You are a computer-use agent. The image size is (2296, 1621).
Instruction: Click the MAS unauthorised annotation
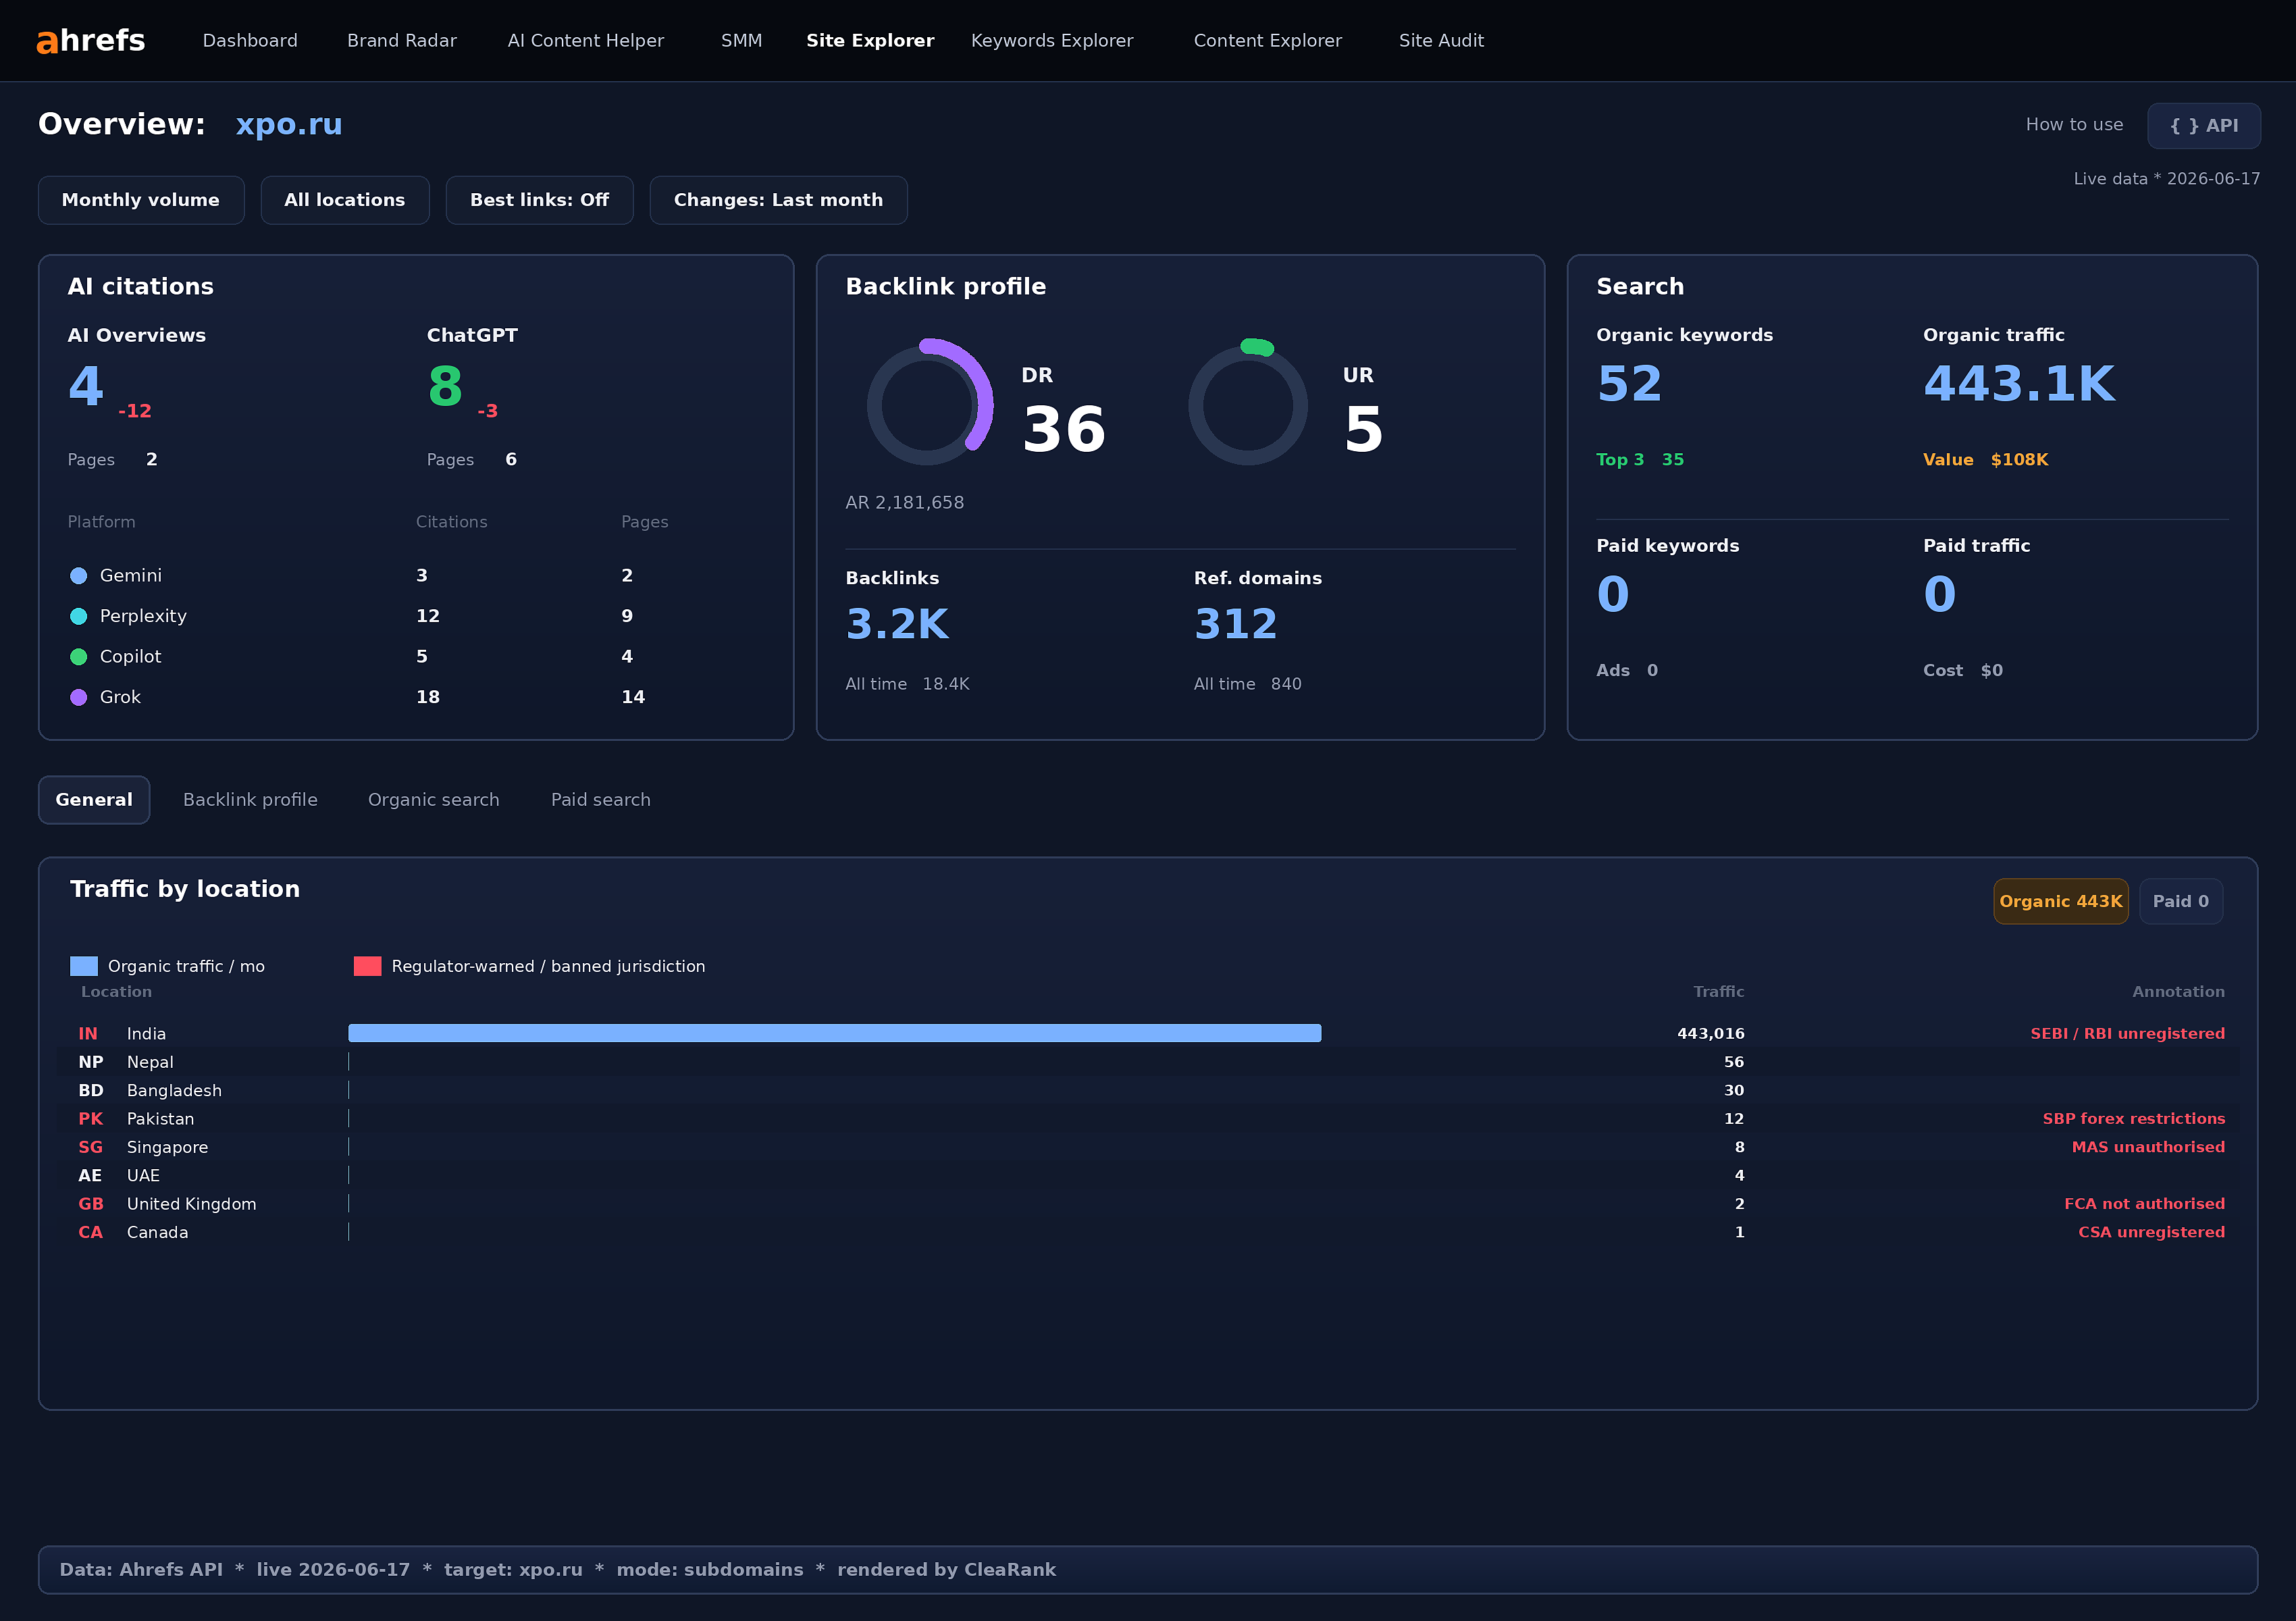click(x=2149, y=1147)
